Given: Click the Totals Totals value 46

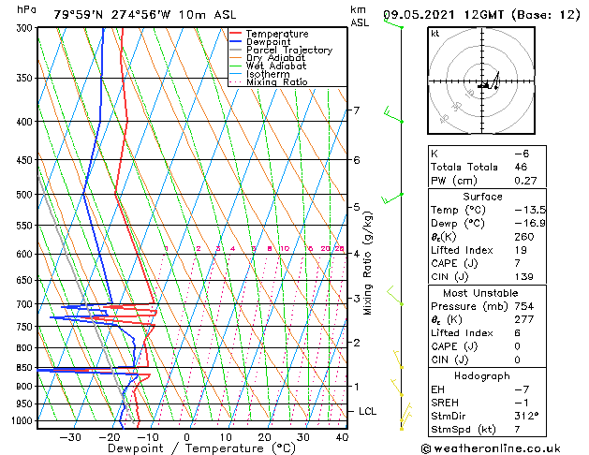Looking at the screenshot, I should click(x=521, y=167).
